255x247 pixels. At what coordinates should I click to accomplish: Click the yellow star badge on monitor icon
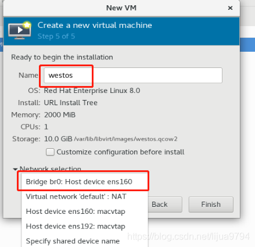[x=27, y=25]
